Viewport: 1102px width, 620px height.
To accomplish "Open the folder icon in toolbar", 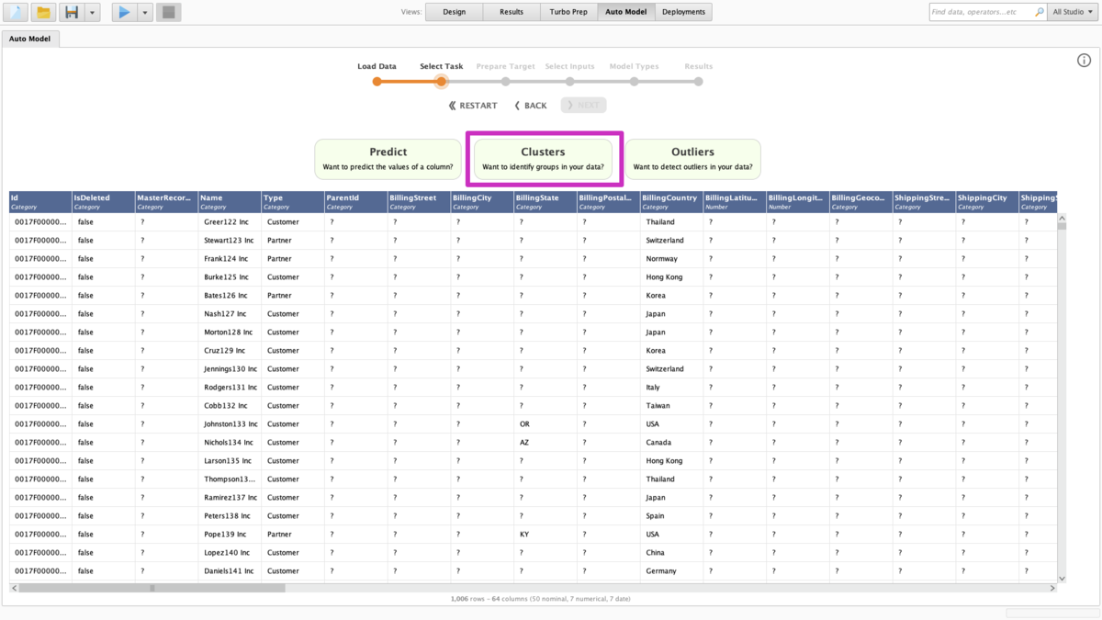I will 43,12.
